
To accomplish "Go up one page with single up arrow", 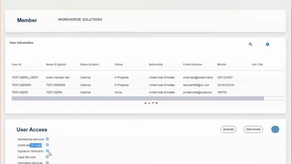I will [x=149, y=103].
